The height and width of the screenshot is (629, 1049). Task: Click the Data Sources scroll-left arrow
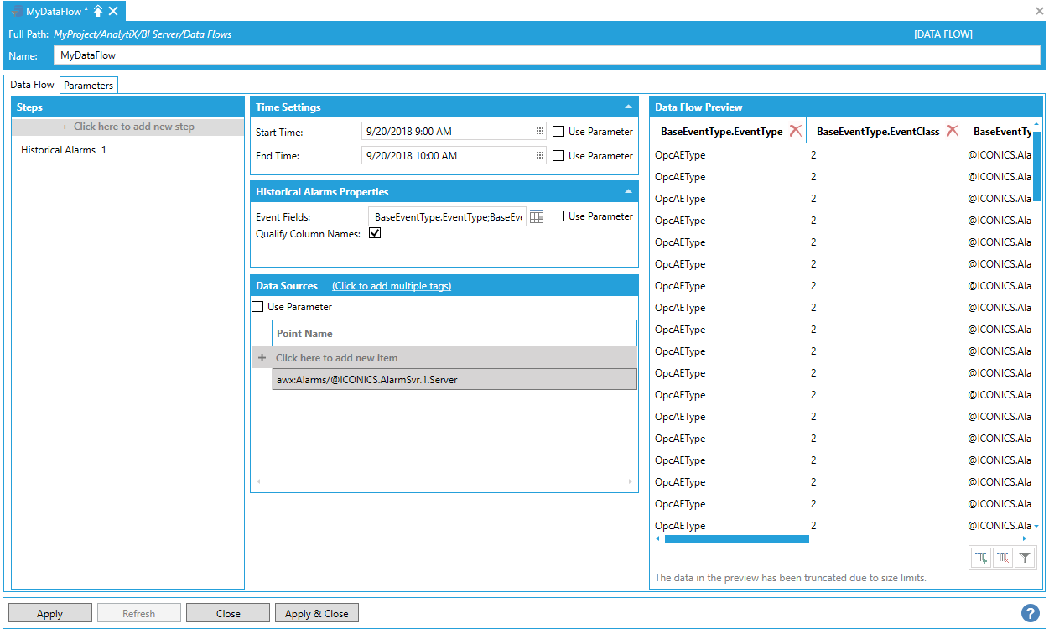[258, 481]
